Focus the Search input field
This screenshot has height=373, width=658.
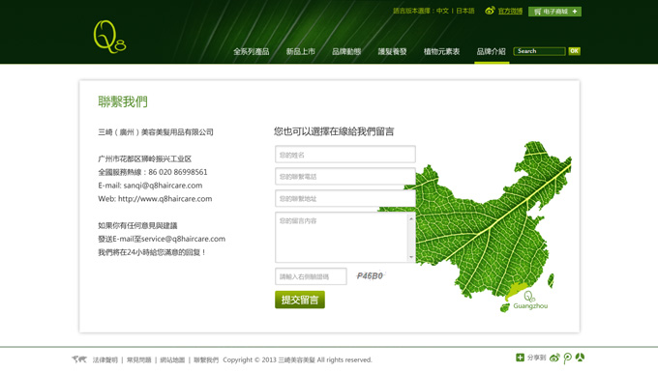click(539, 51)
